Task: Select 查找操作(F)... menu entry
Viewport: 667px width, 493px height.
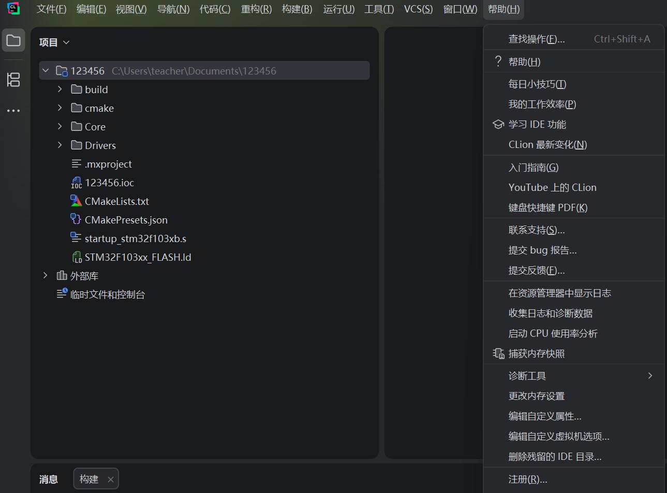Action: point(574,39)
